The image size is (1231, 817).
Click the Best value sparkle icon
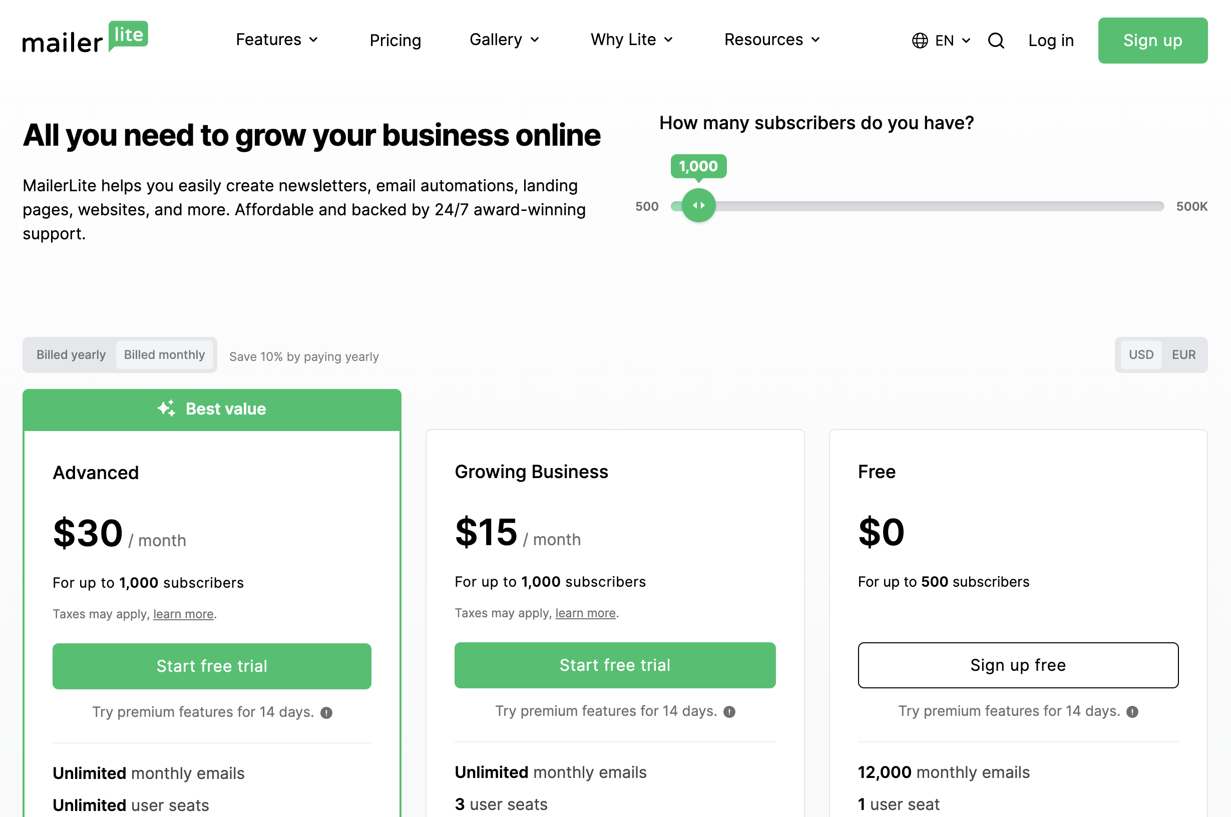click(167, 408)
